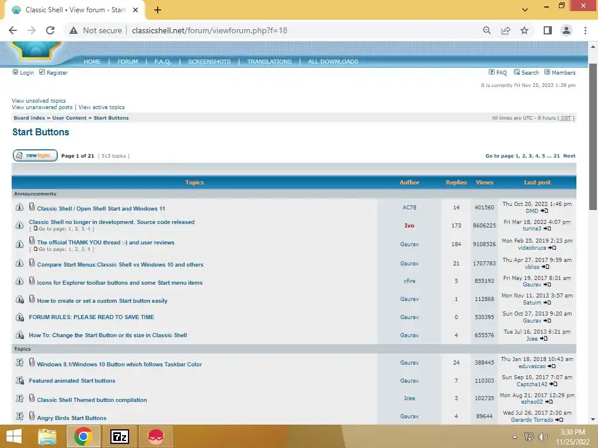Click the red masked taskbar icon
This screenshot has width=598, height=448.
tap(155, 436)
